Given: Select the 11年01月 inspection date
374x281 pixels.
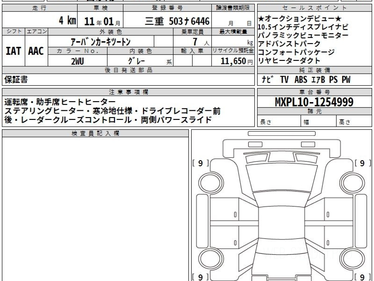Looking at the screenshot, I should (x=102, y=21).
